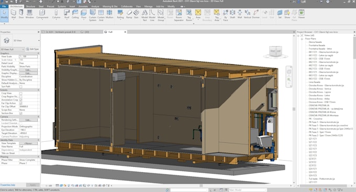The height and width of the screenshot is (192, 356).
Task: Select the Area tool
Action: click(x=198, y=14)
